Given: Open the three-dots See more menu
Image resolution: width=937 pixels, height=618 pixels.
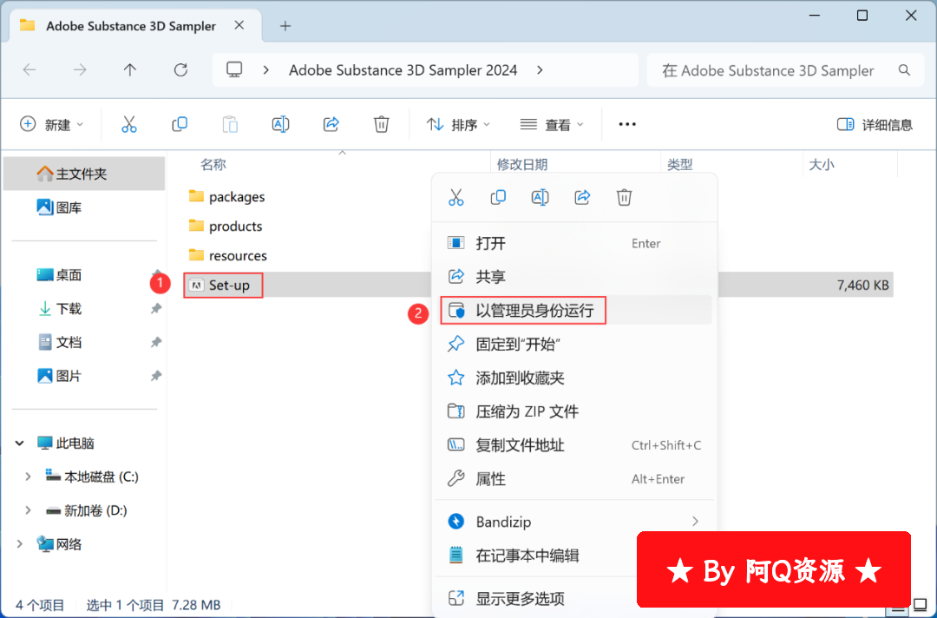Looking at the screenshot, I should click(x=627, y=124).
